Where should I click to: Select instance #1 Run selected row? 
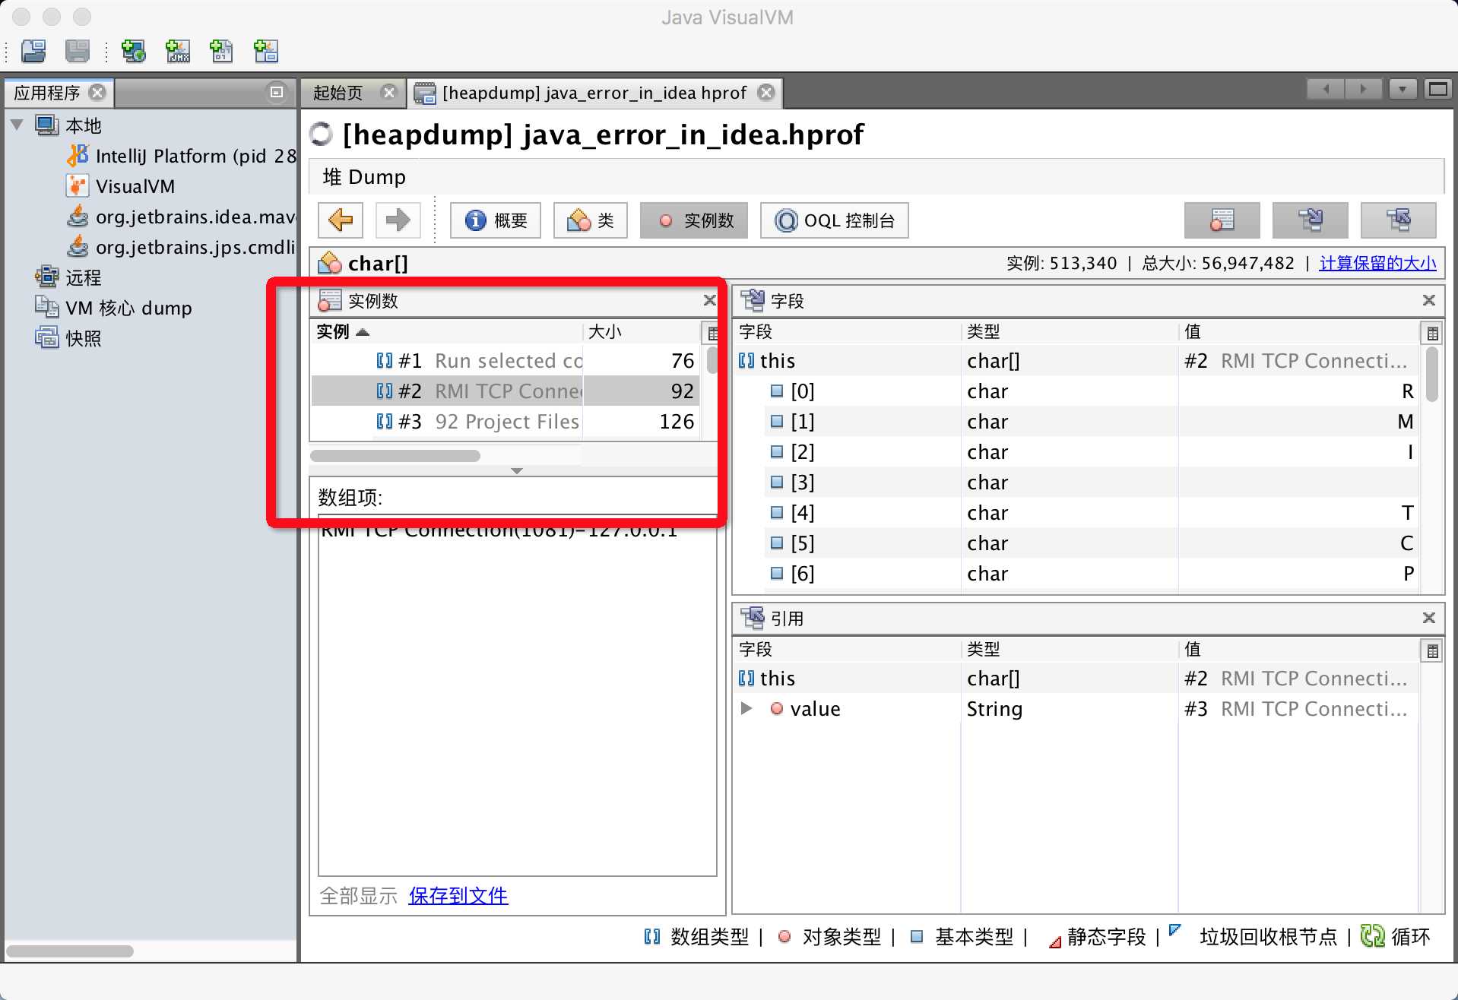(505, 361)
